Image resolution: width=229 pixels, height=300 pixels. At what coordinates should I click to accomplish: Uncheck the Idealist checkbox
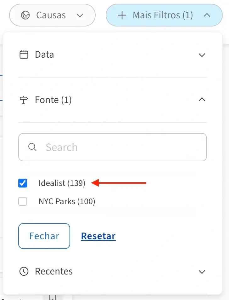pos(23,183)
